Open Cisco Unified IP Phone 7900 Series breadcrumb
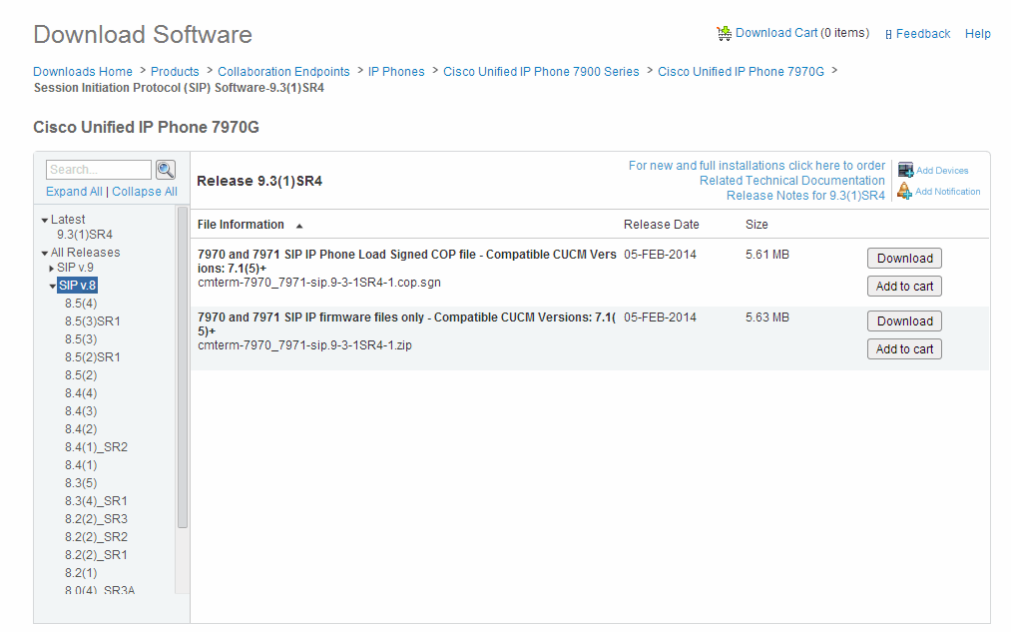The width and height of the screenshot is (1011, 632). click(541, 72)
